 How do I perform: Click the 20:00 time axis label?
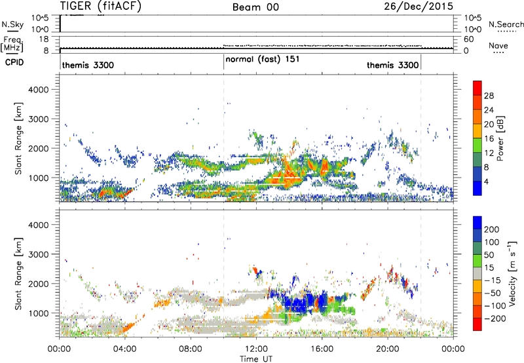click(x=387, y=349)
